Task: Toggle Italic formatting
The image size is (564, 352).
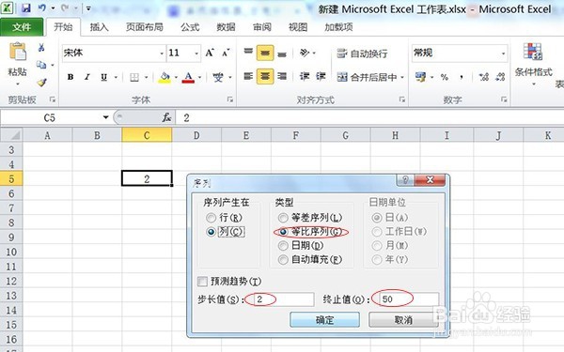Action: (87, 77)
